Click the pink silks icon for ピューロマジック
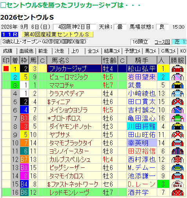This screenshot has width=187, height=198. point(177,77)
